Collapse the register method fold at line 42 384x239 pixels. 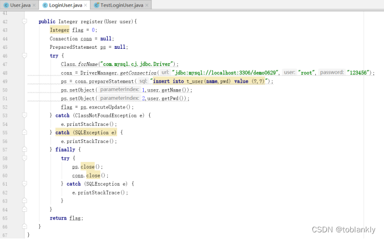click(x=24, y=22)
